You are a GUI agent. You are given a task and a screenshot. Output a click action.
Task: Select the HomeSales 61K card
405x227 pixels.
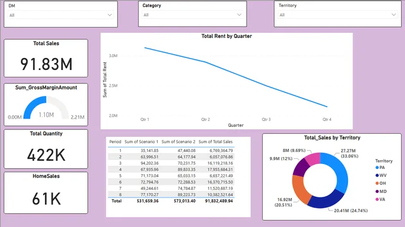46,193
